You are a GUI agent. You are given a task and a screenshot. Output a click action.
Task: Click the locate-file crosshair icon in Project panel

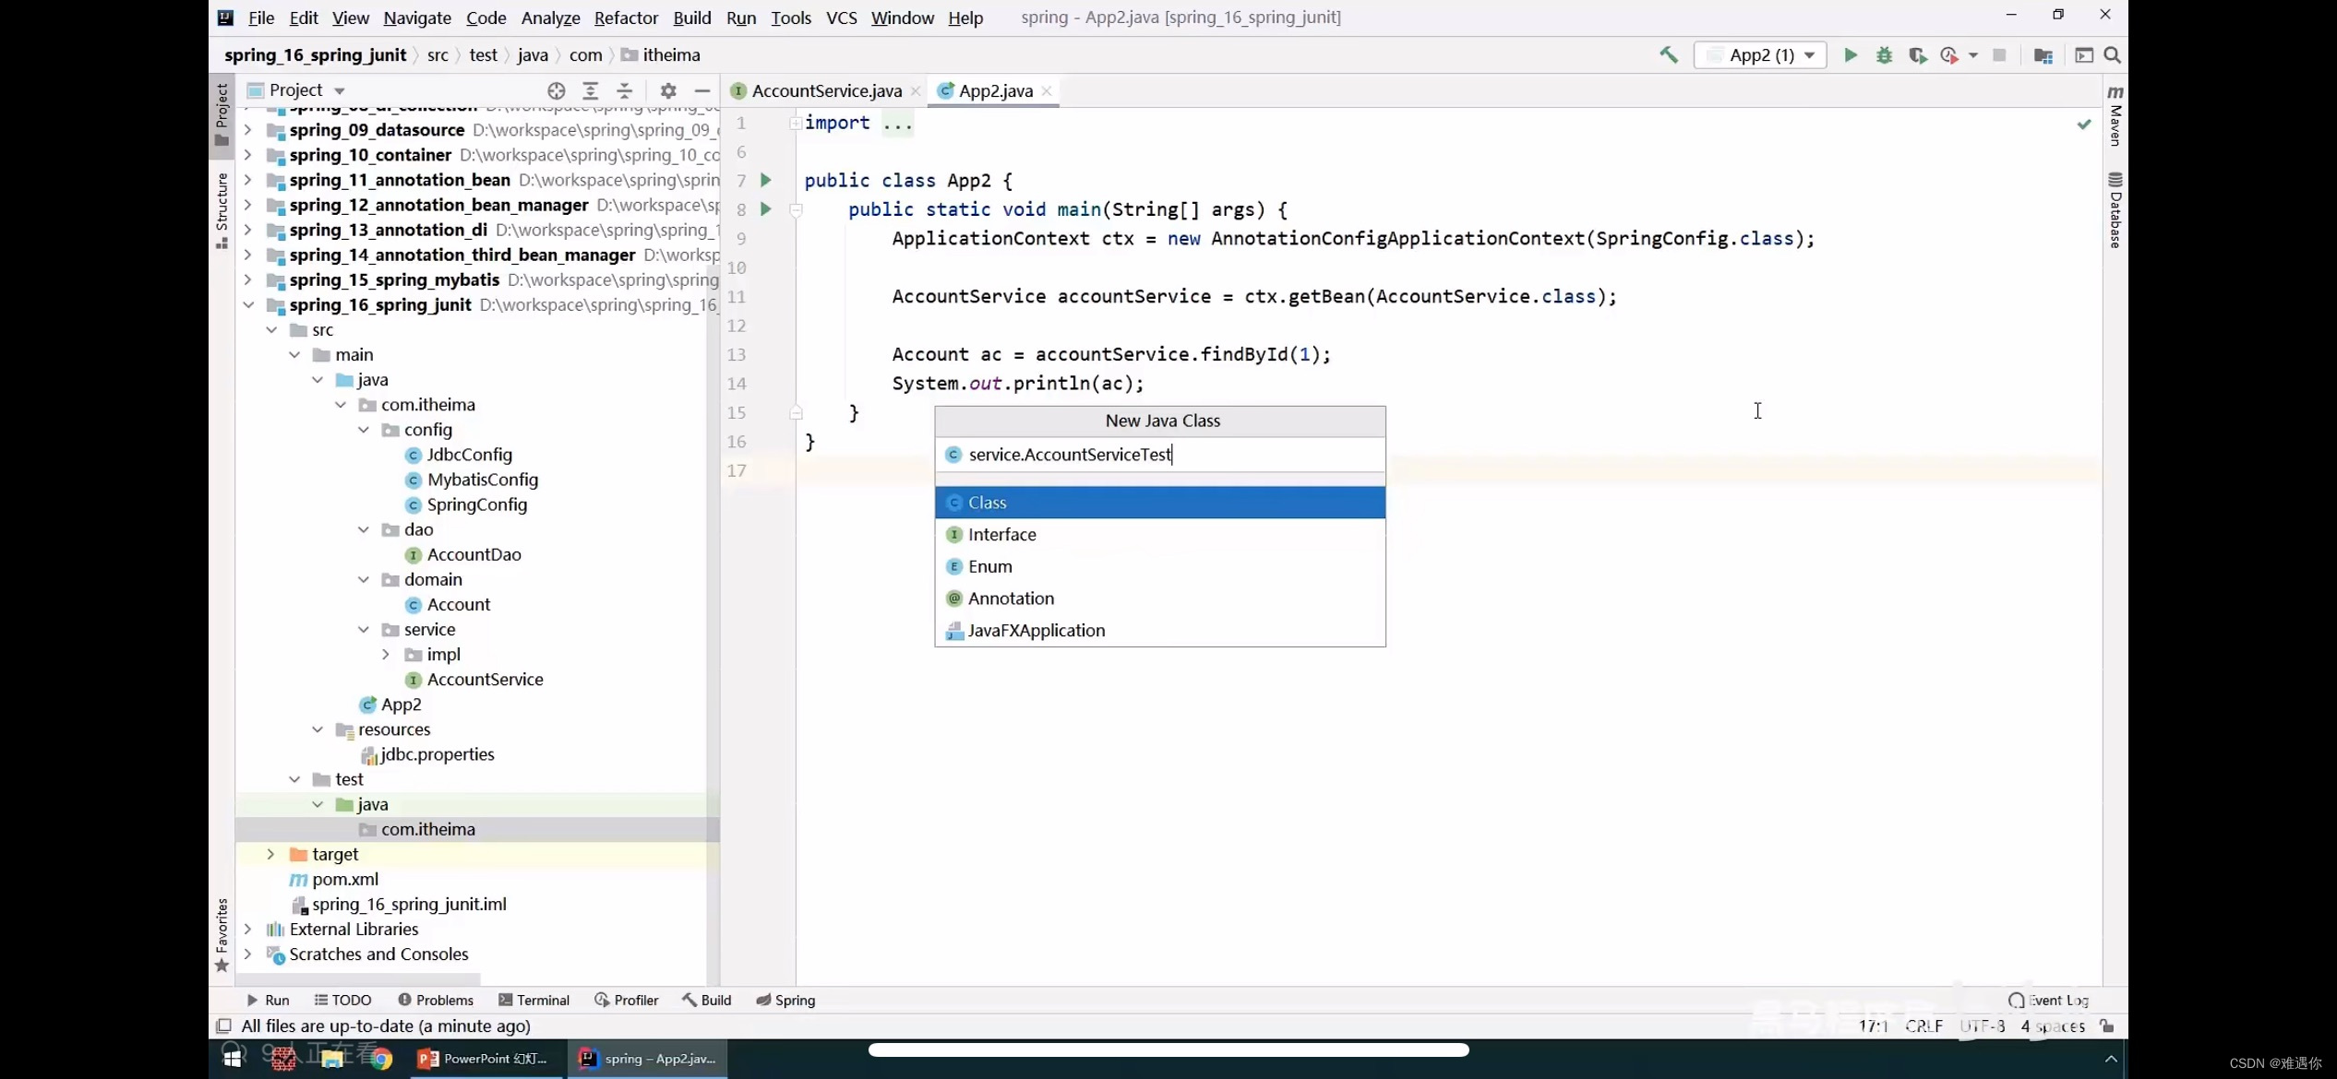pyautogui.click(x=556, y=90)
